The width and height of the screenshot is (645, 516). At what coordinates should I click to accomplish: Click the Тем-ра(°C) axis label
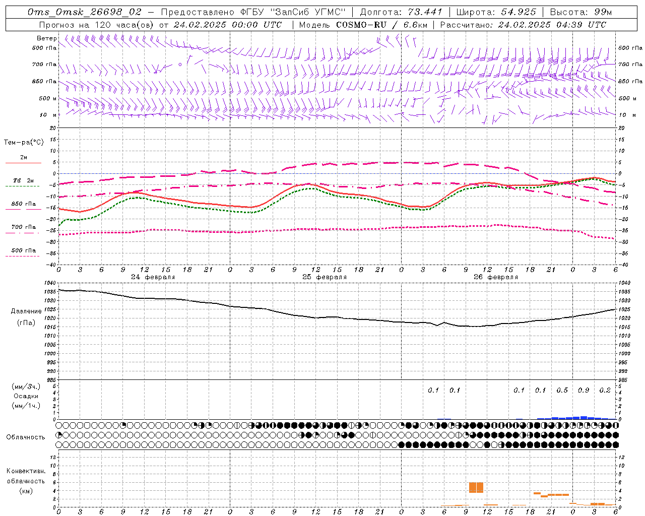[24, 142]
